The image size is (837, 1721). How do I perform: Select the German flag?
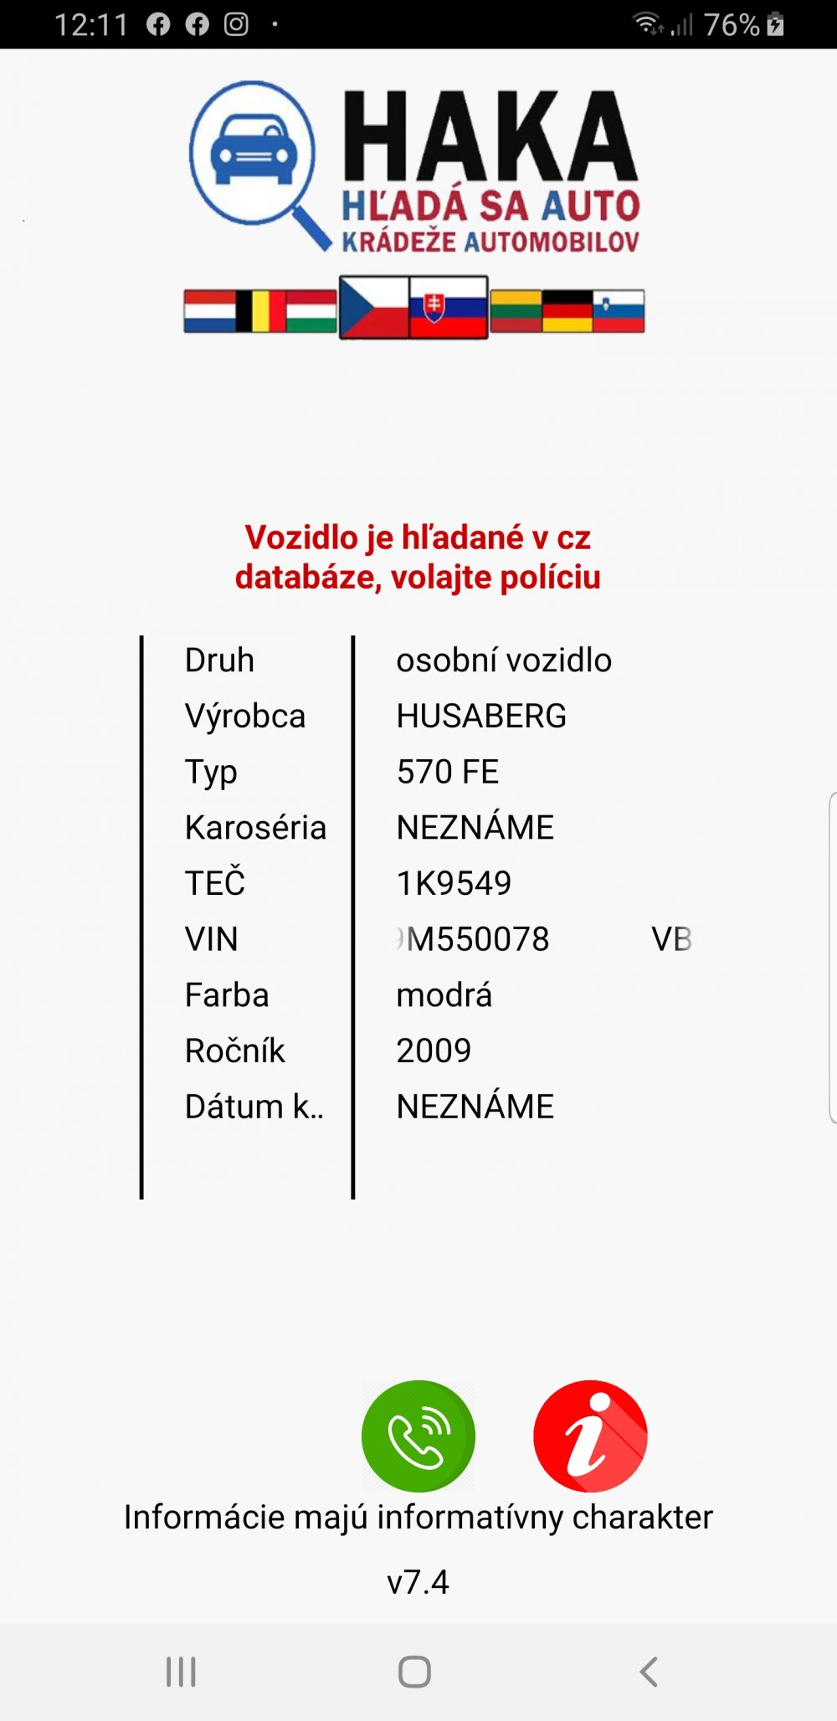pyautogui.click(x=567, y=311)
